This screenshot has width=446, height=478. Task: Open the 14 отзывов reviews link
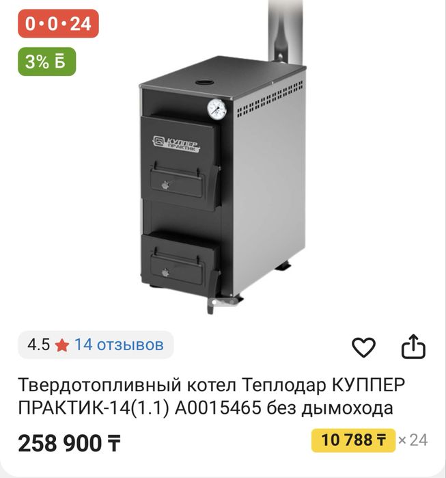119,345
